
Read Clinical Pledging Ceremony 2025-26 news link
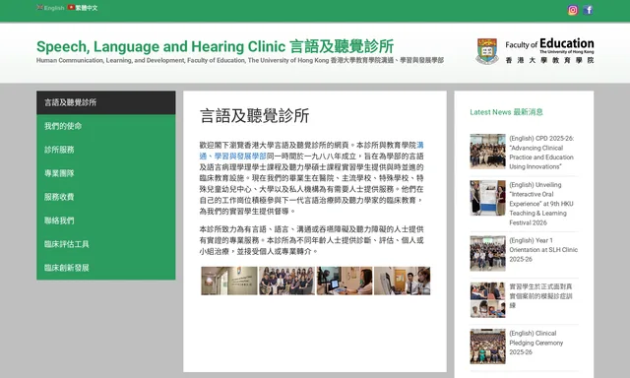pyautogui.click(x=535, y=343)
